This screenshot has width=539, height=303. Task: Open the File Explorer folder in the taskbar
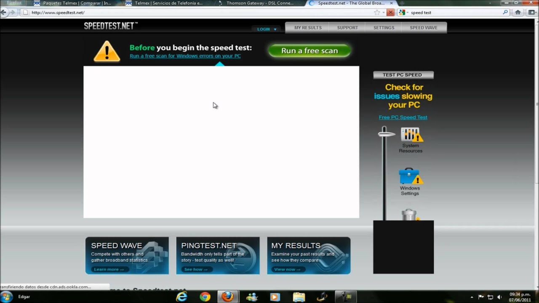[299, 297]
